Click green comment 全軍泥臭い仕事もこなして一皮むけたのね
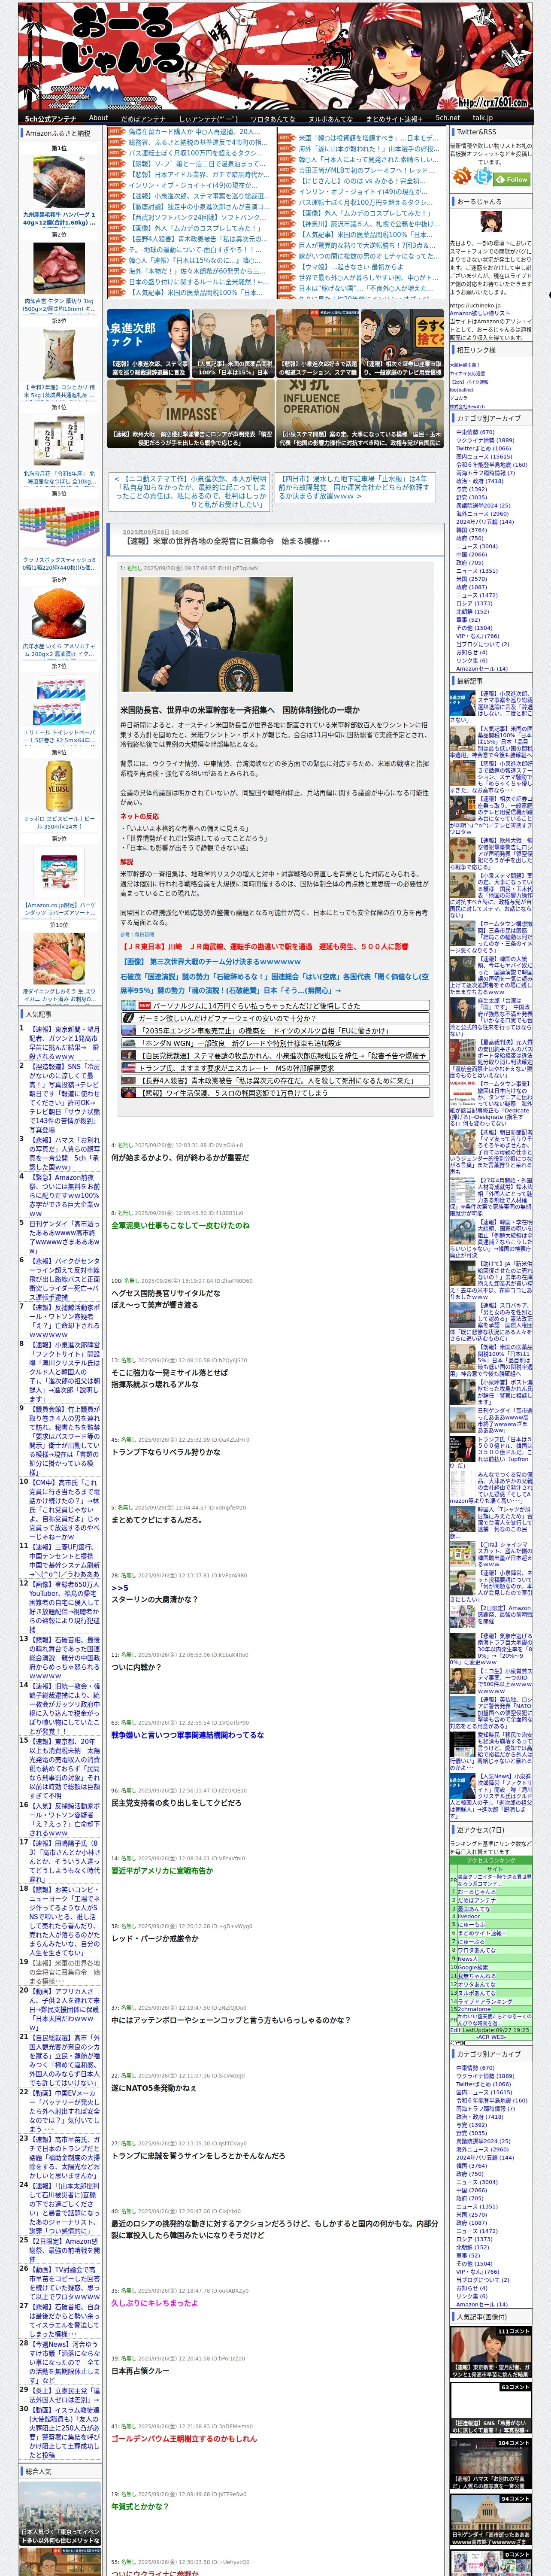 pyautogui.click(x=180, y=1225)
